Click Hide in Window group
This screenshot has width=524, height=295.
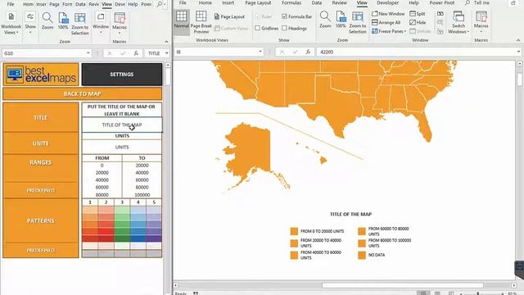tap(418, 22)
